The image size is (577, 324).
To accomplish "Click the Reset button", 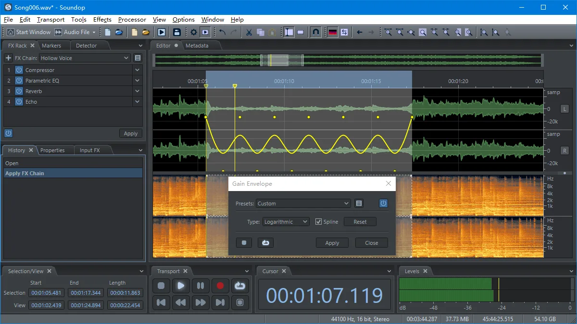I will 360,222.
